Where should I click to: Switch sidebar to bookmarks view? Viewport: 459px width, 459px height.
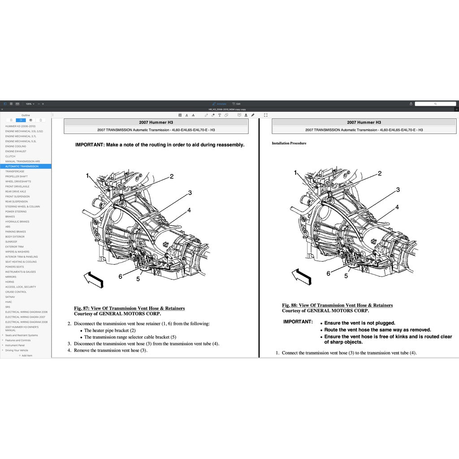(x=11, y=120)
